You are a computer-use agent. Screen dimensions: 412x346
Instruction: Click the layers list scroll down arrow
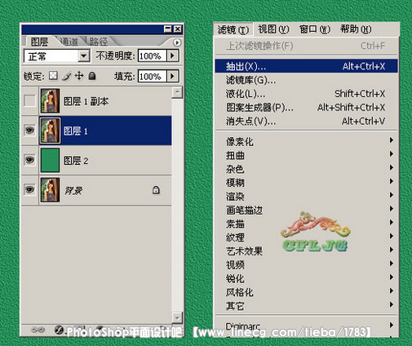coord(177,317)
